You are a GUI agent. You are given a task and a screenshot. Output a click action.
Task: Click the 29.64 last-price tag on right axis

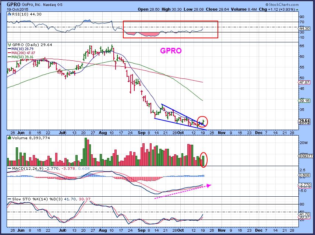coord(305,121)
